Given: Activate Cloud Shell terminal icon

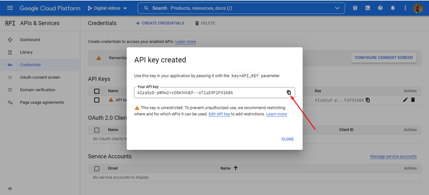Looking at the screenshot, I should click(368, 8).
